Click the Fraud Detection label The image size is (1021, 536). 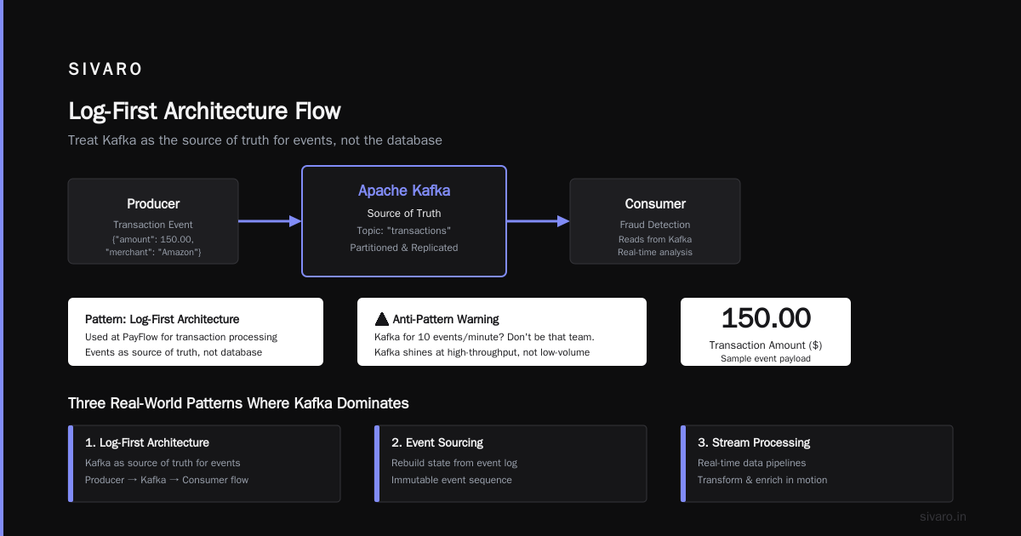click(655, 225)
